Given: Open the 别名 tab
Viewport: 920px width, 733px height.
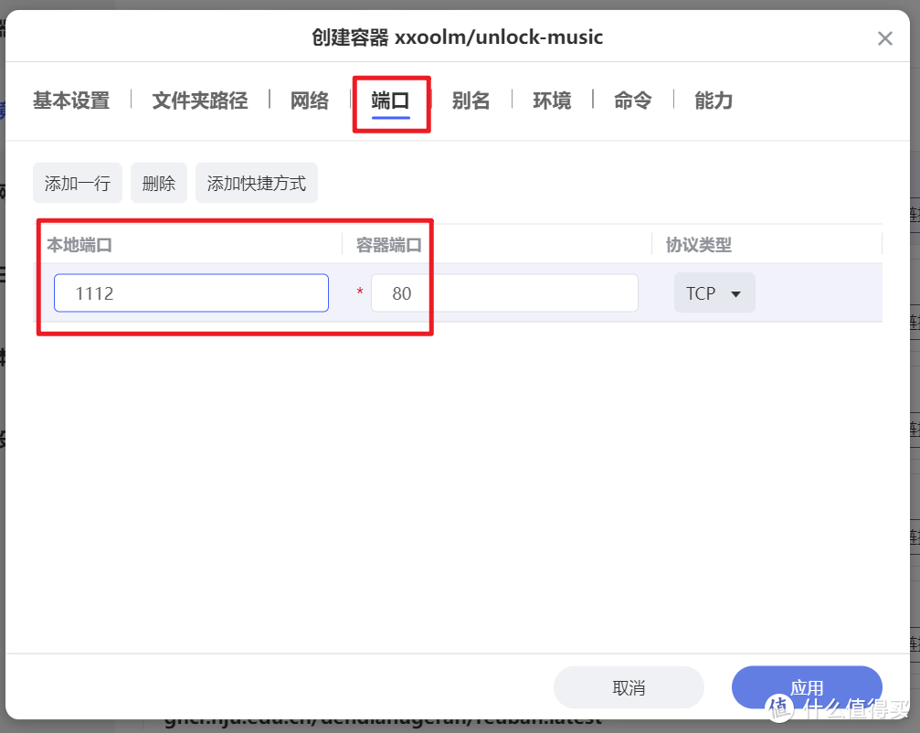Looking at the screenshot, I should pos(471,101).
